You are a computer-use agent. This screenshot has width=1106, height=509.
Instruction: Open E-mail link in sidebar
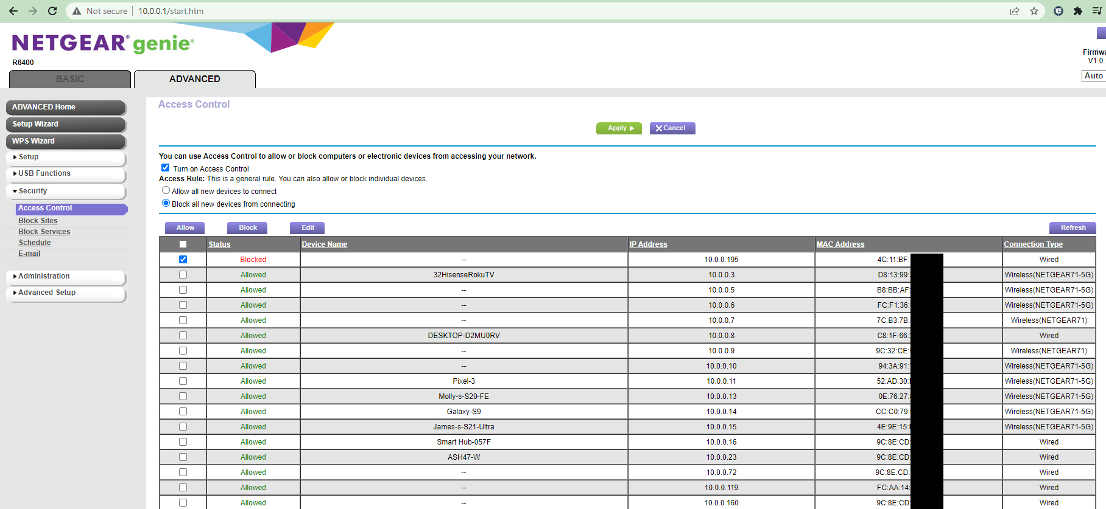pos(29,254)
